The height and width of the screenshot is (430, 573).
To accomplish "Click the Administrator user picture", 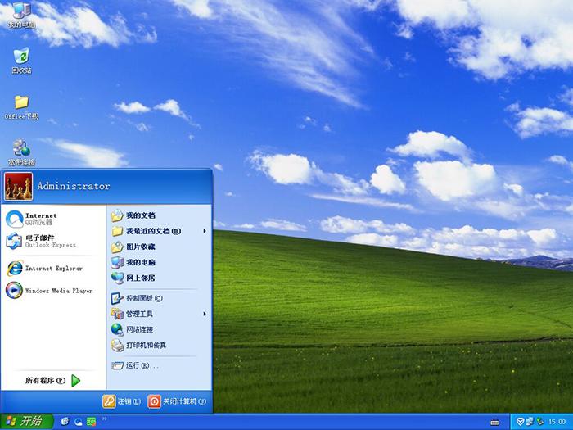I will pos(19,187).
